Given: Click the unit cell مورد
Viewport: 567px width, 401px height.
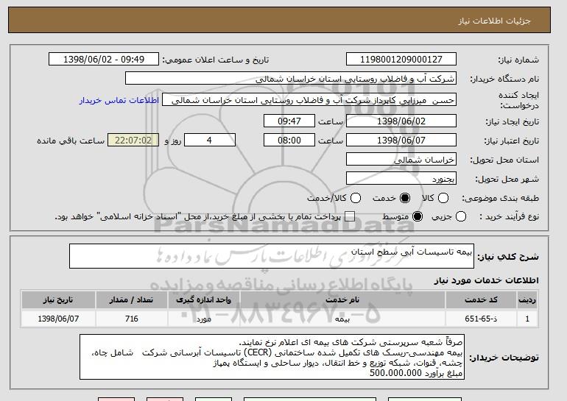Looking at the screenshot, I should 203,319.
